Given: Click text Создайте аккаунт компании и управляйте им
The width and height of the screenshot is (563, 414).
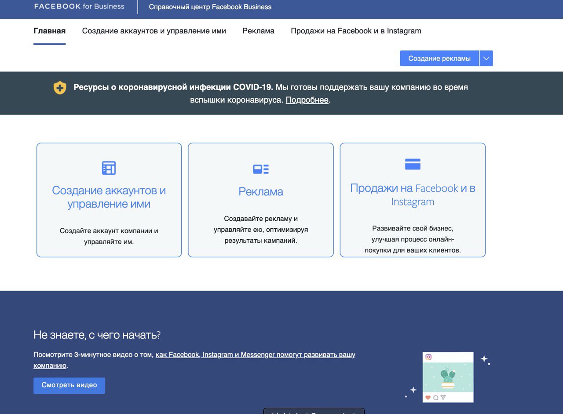Looking at the screenshot, I should (x=109, y=236).
